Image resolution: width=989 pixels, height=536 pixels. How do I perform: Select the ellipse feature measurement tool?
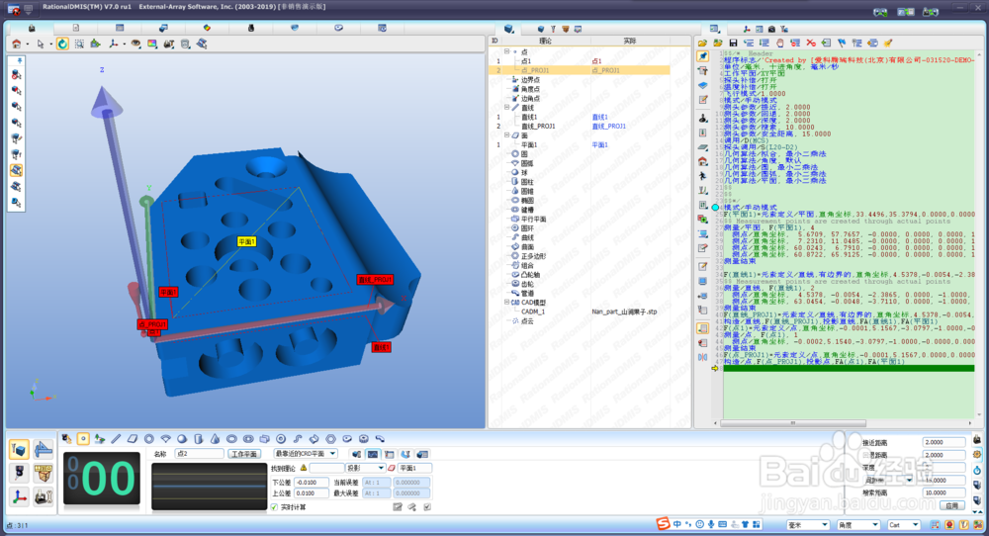click(231, 439)
